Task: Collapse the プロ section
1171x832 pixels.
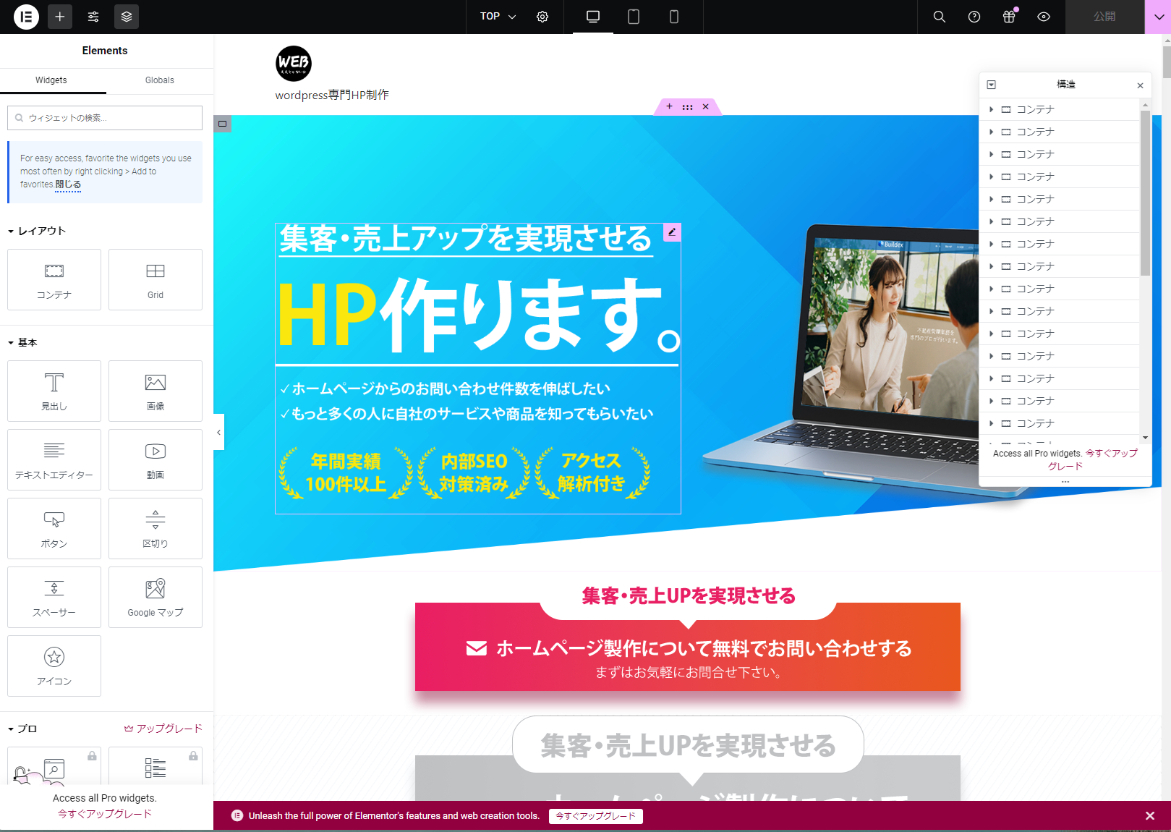Action: pos(22,729)
